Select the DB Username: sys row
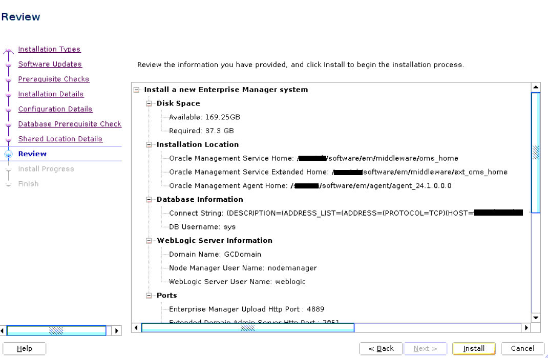The width and height of the screenshot is (548, 358). pyautogui.click(x=202, y=227)
